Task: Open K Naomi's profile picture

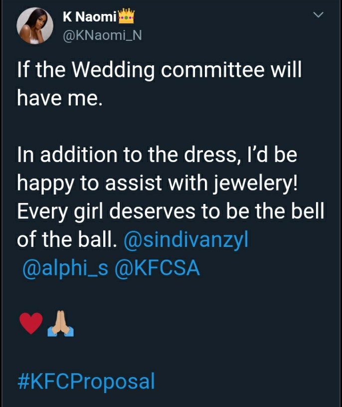Action: (x=35, y=25)
